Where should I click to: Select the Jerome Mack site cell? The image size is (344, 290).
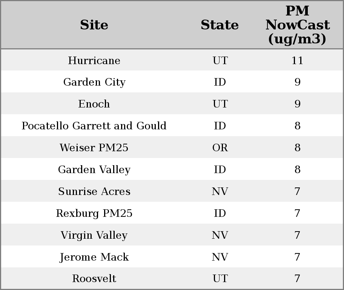[94, 257]
